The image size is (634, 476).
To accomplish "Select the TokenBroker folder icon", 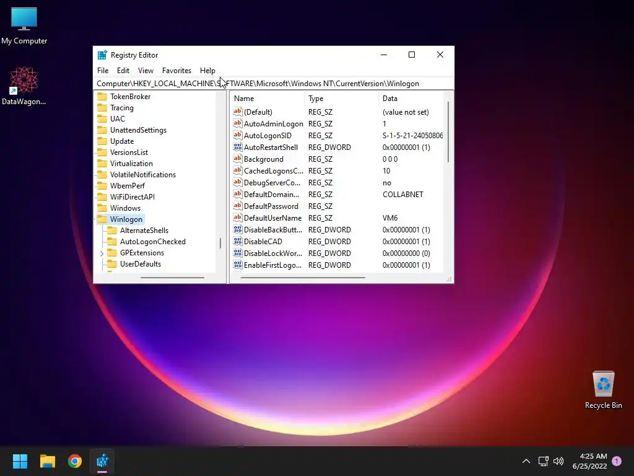I will tap(102, 96).
